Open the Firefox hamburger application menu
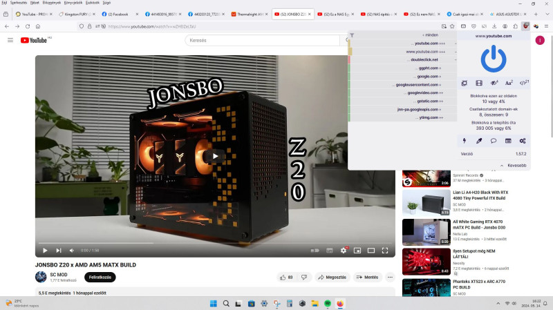 click(x=546, y=26)
